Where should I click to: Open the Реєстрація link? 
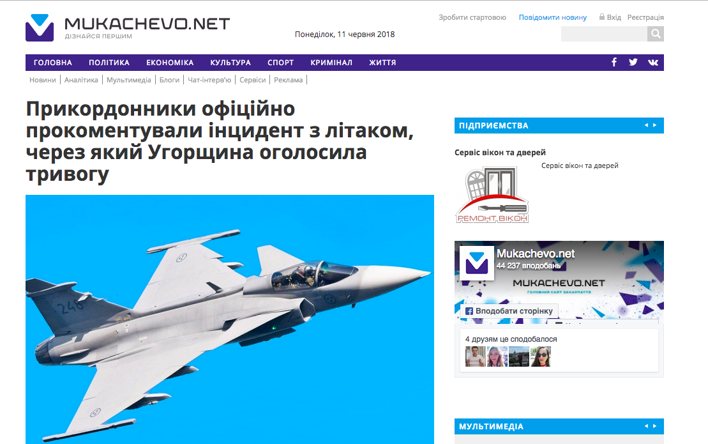(645, 17)
